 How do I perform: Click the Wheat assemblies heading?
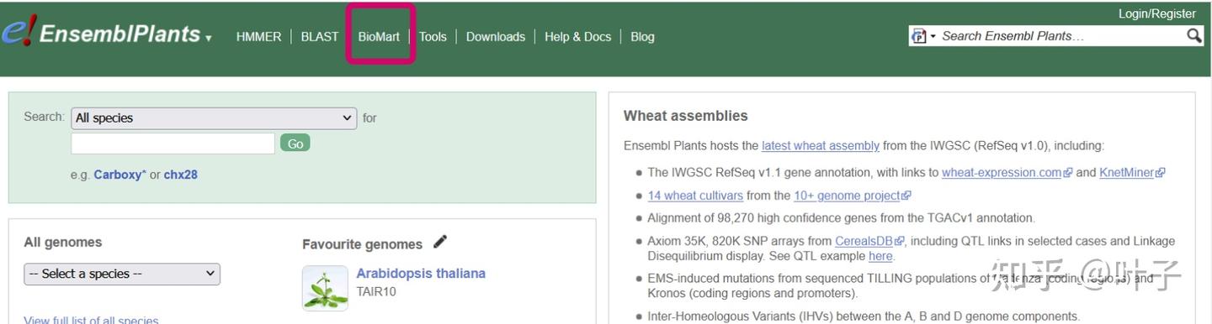tap(685, 116)
